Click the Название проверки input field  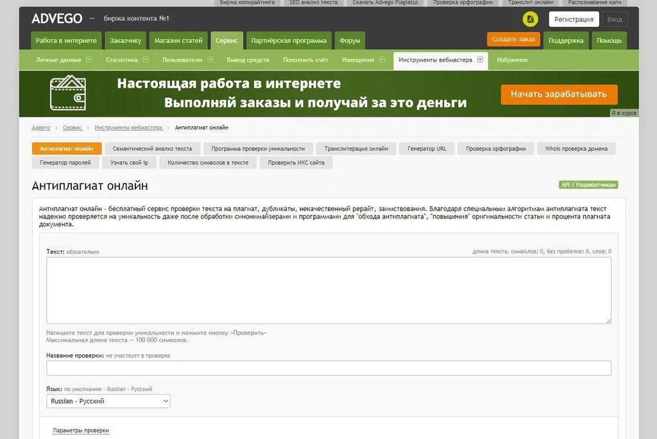[x=328, y=368]
